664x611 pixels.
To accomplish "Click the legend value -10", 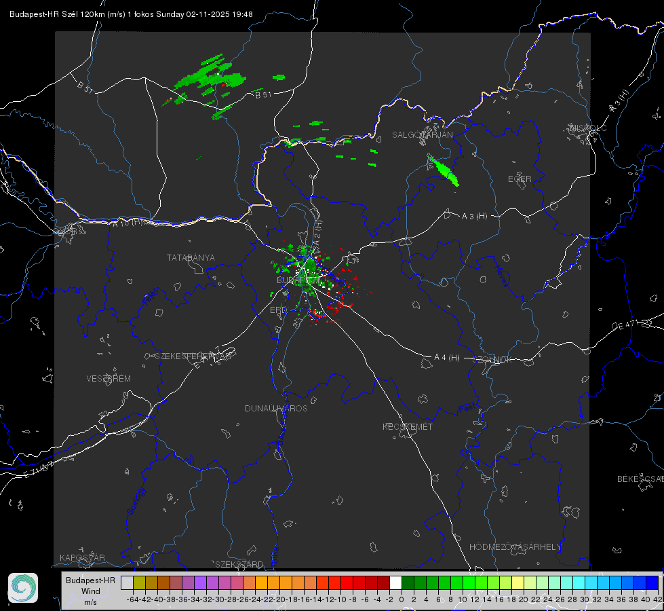I will (341, 599).
